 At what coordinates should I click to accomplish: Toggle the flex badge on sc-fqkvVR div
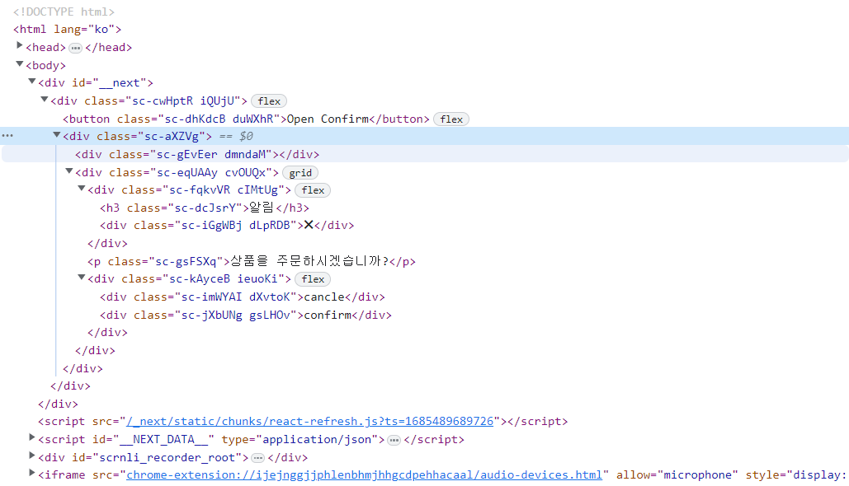(313, 190)
